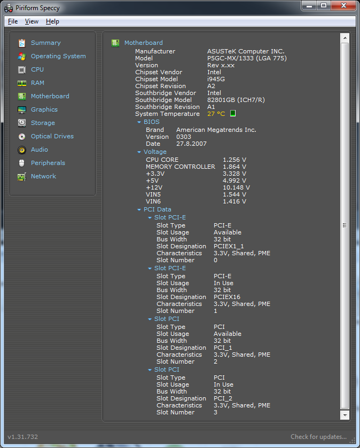This screenshot has width=360, height=448.
Task: Collapse the first Slot PCI-E entry
Action: (x=150, y=218)
